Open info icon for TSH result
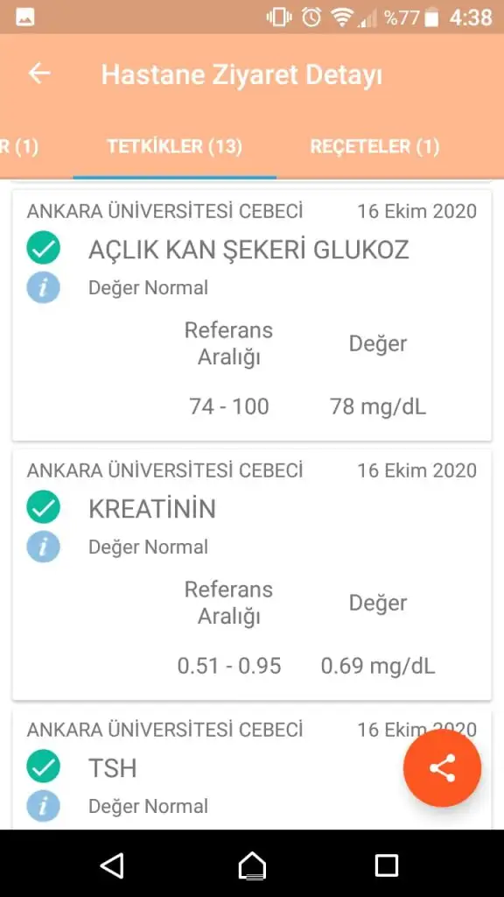 click(44, 806)
